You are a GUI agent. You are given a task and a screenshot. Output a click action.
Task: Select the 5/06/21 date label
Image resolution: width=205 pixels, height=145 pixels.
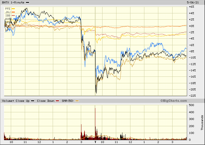(x=193, y=2)
